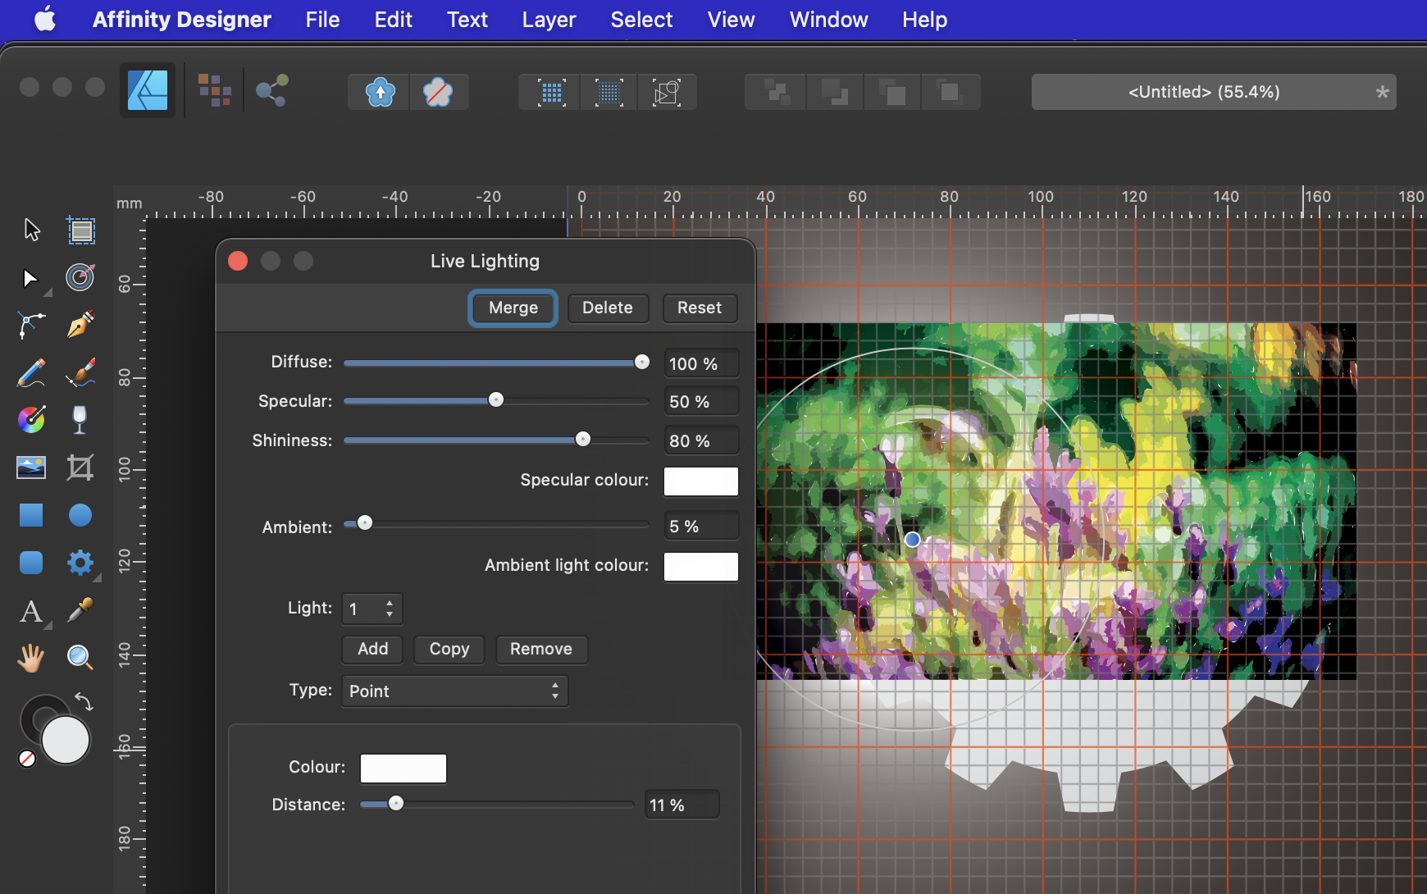Select the Rounded Rectangle tool

(31, 563)
